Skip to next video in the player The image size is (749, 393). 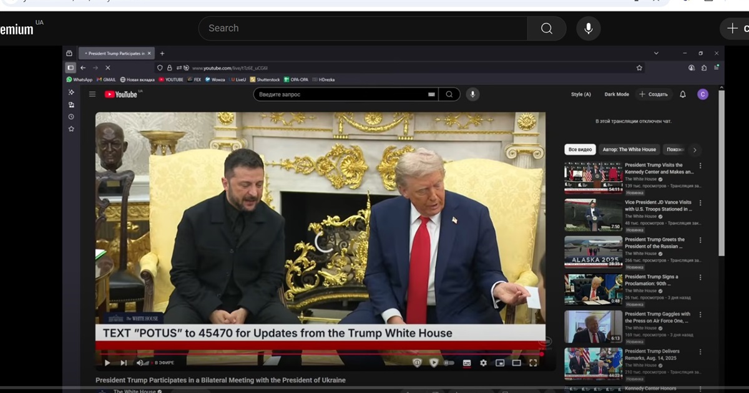124,362
